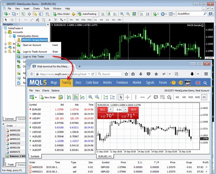Toggle the AutoTrading button
This screenshot has width=216, height=174.
coord(87,14)
